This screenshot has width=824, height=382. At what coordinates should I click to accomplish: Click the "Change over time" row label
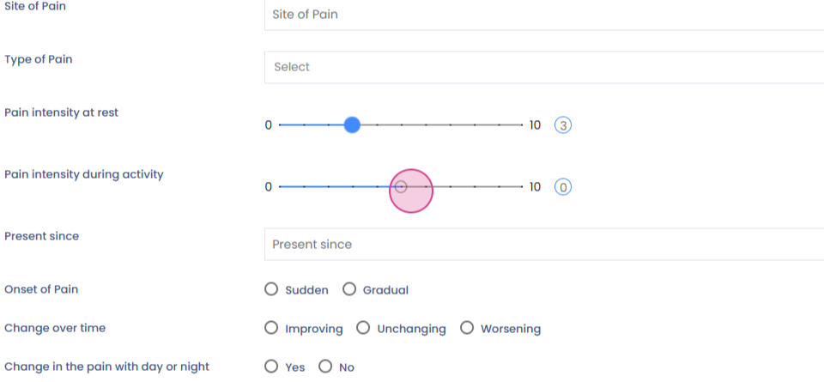(x=55, y=328)
